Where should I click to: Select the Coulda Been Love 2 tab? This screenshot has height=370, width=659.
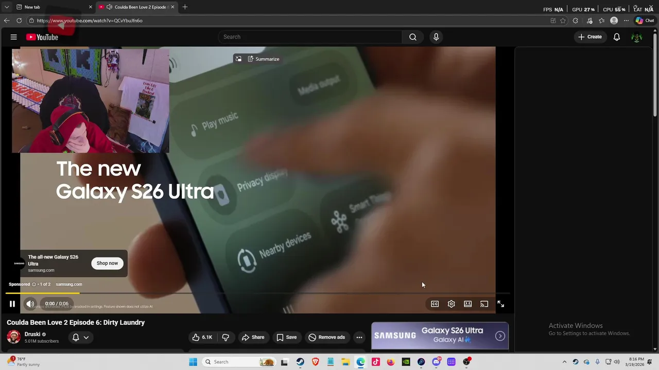click(136, 7)
